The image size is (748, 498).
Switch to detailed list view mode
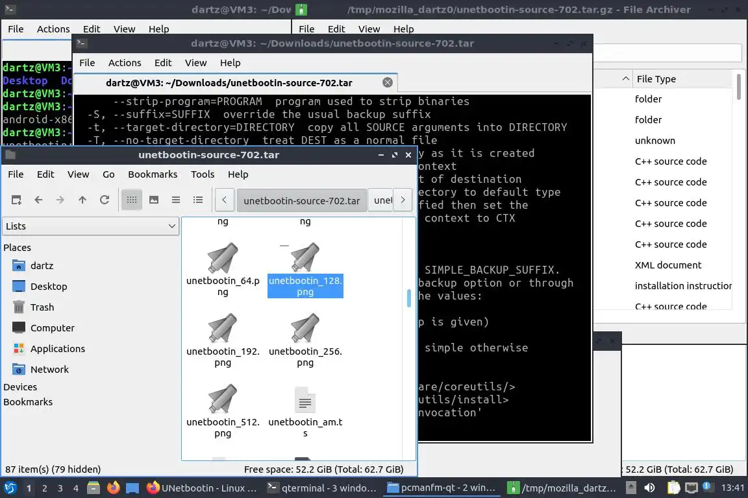(x=198, y=200)
